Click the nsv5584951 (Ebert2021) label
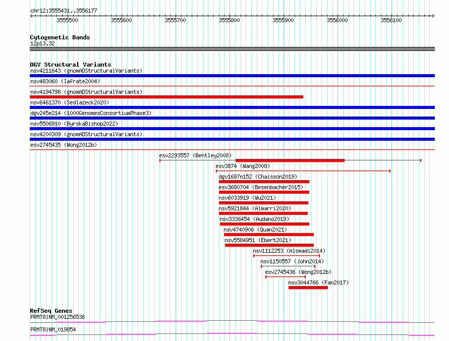 point(258,240)
